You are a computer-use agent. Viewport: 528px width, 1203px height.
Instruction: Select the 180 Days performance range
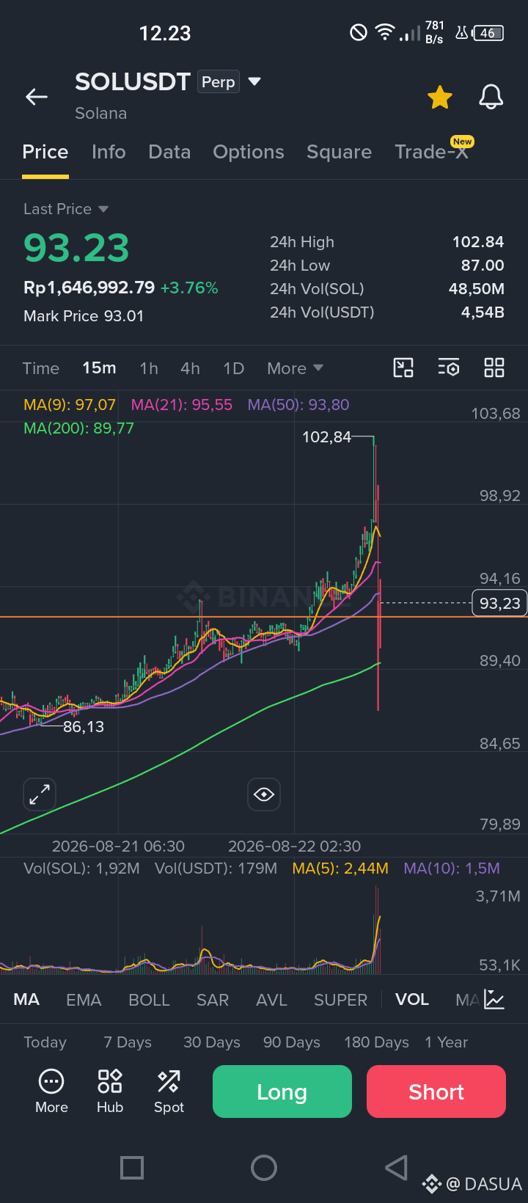(376, 1042)
